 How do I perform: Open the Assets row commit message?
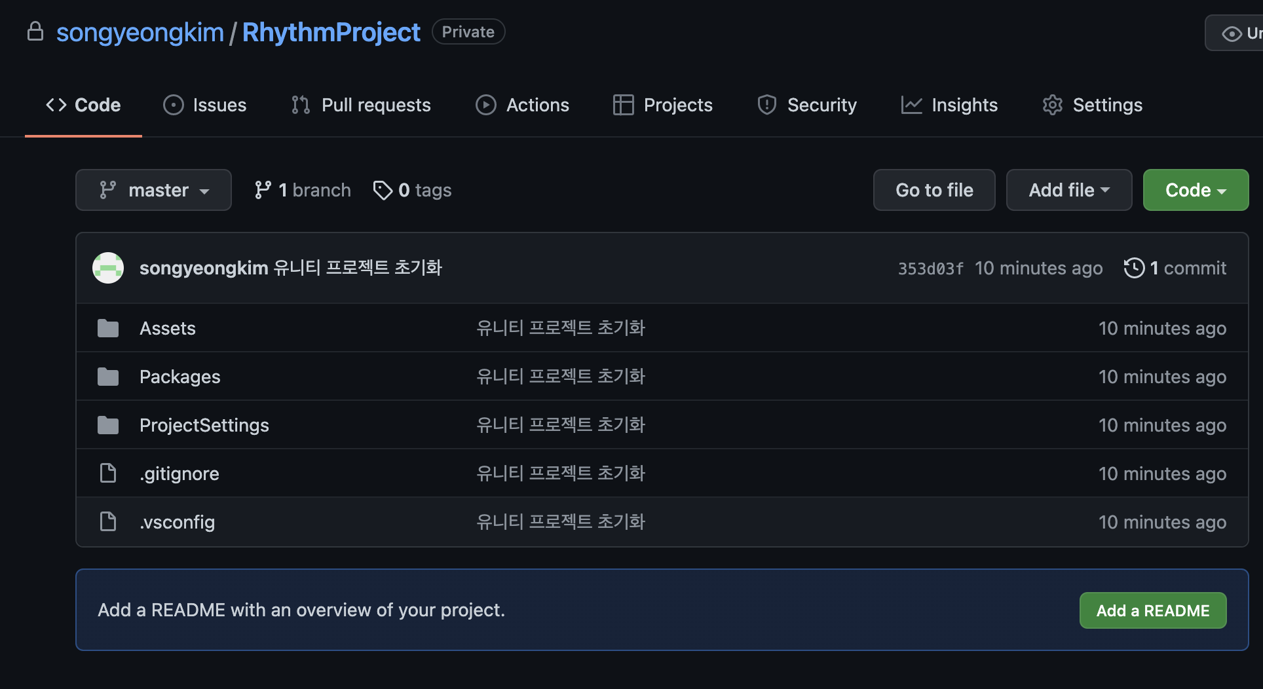tap(561, 328)
